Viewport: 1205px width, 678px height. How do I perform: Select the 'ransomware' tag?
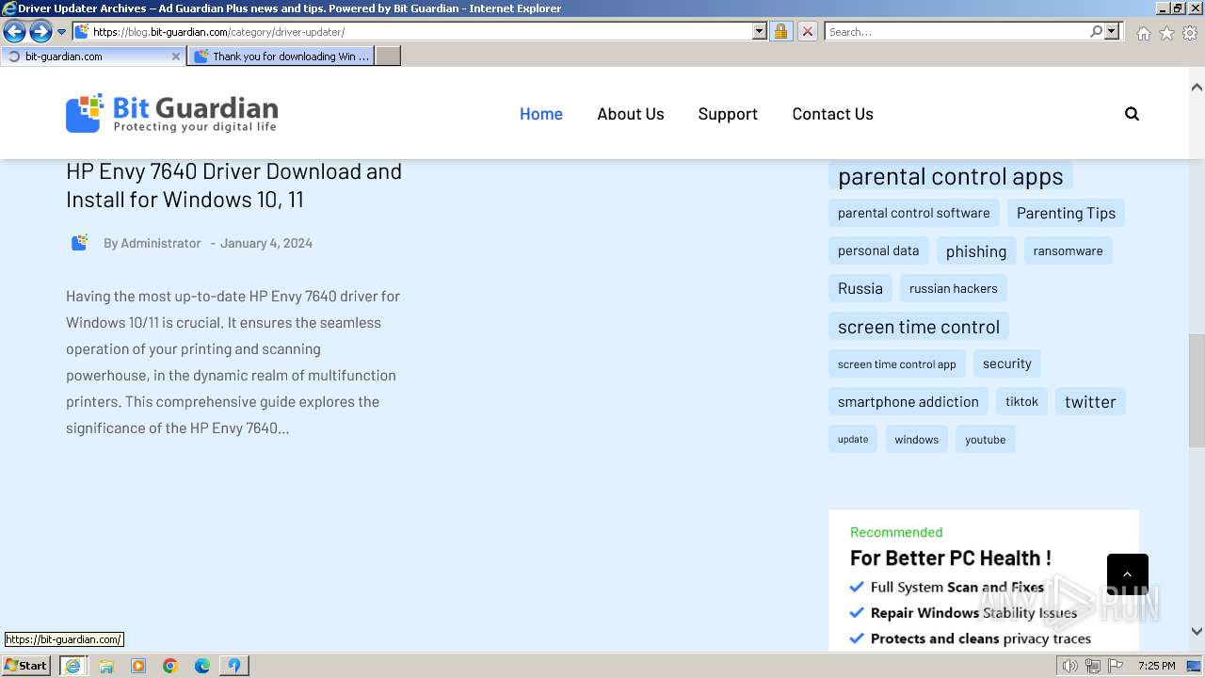pyautogui.click(x=1068, y=250)
